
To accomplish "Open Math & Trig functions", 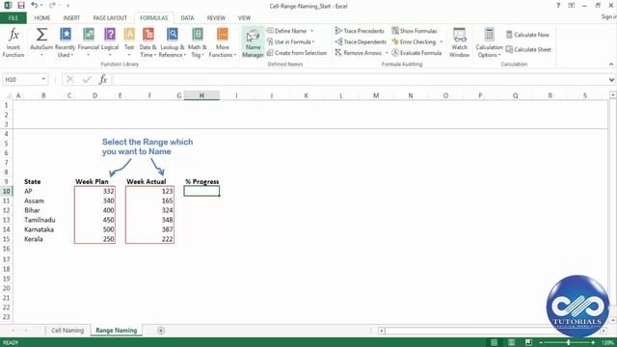I will pos(197,42).
